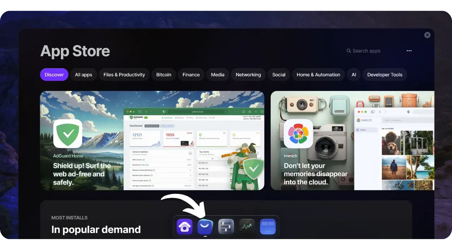The width and height of the screenshot is (452, 250).
Task: Open the Immich featured banner headline
Action: tap(315, 174)
